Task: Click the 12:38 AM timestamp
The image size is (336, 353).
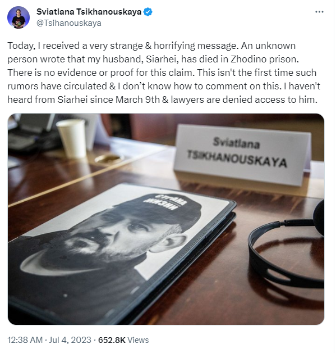Action: [25, 340]
